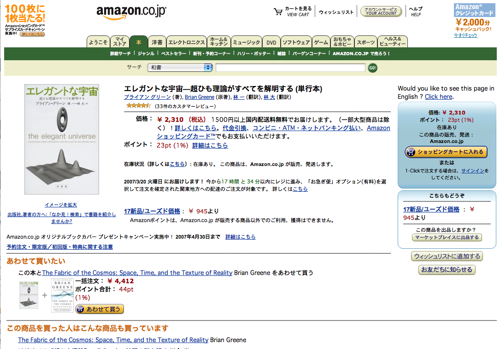Click the エレガントな宇宙 book cover image

click(62, 139)
